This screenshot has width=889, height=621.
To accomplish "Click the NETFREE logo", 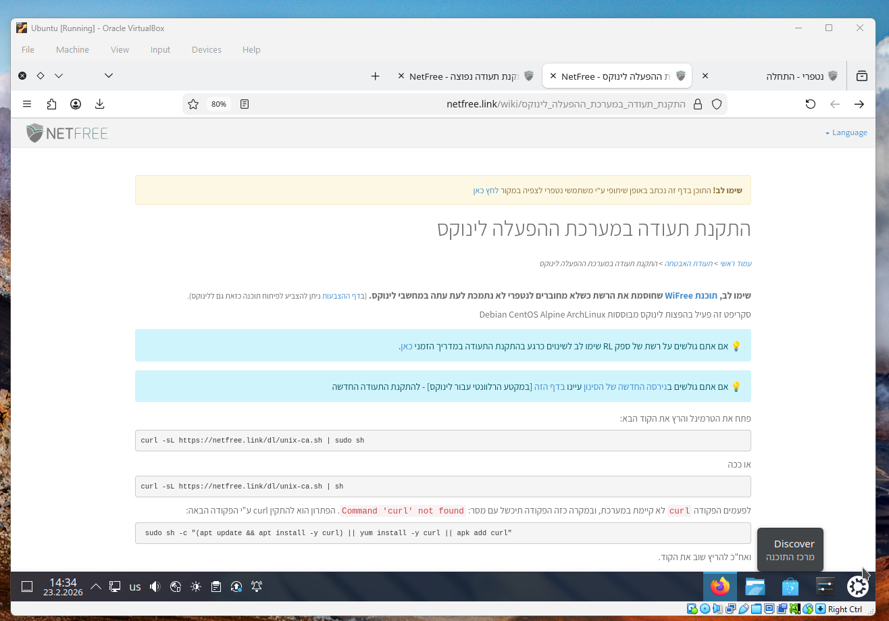I will [66, 132].
